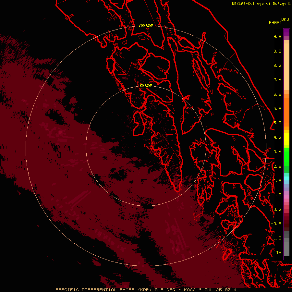Image resolution: width=292 pixels, height=292 pixels.
Task: Click the pink segment of the color bar
Action: (286, 197)
